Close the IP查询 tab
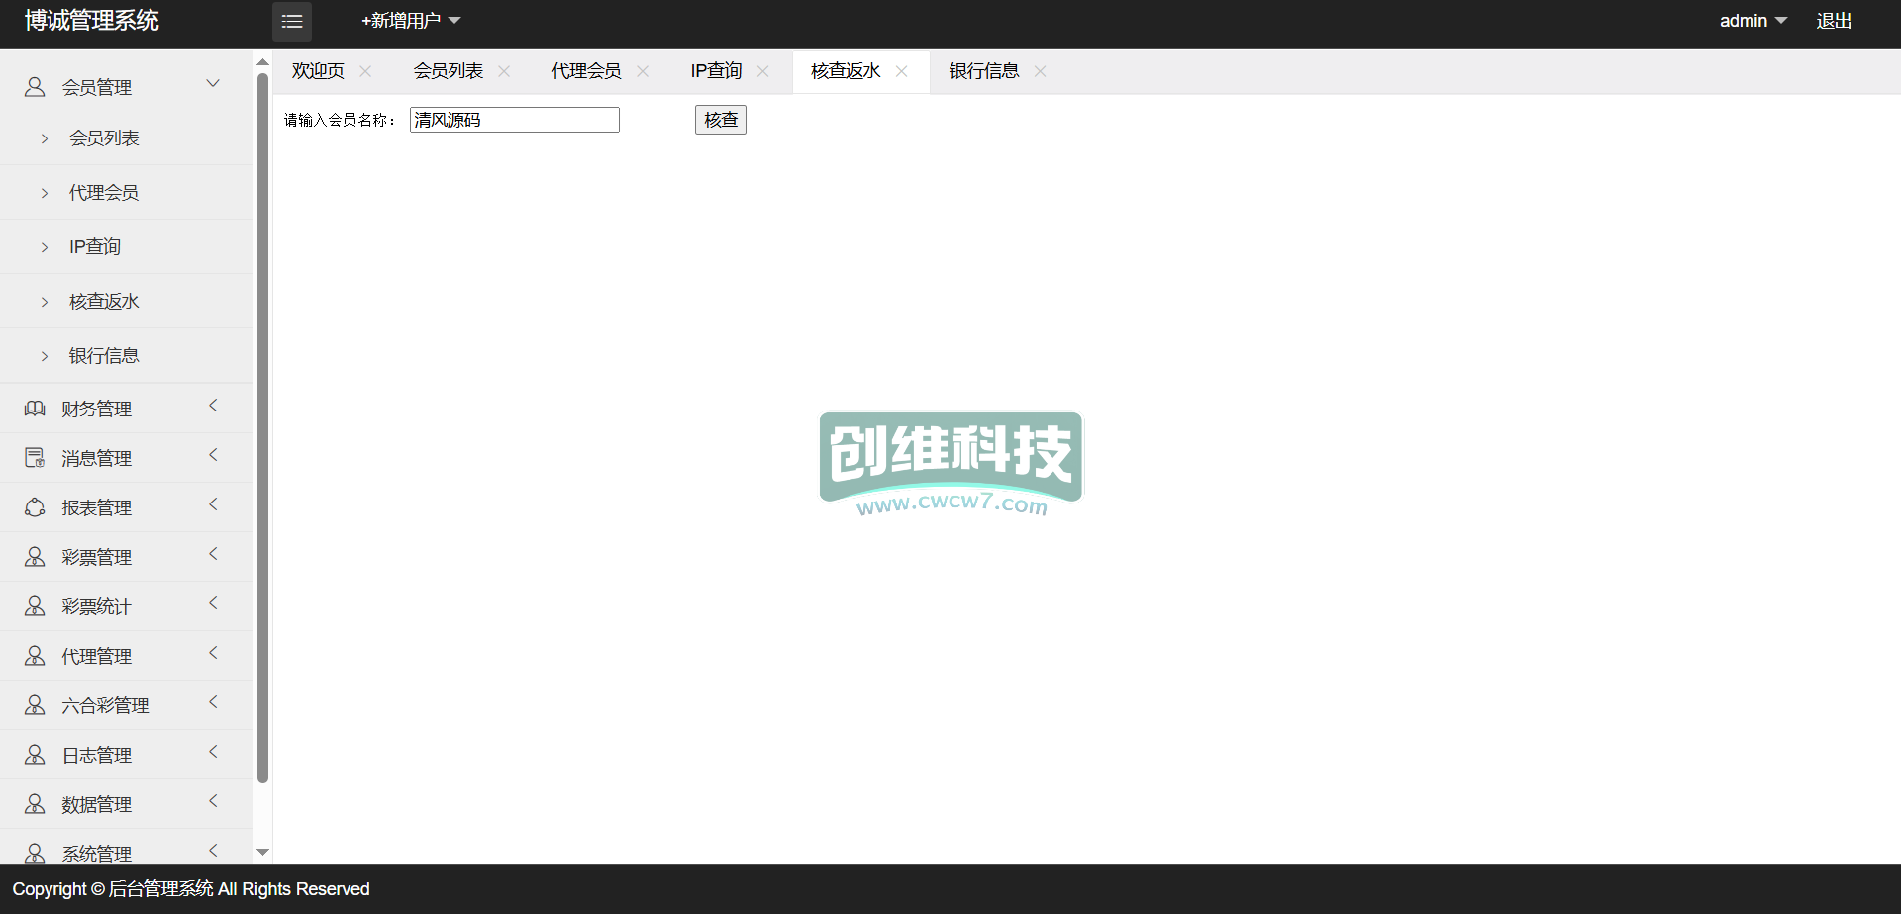 pos(762,71)
